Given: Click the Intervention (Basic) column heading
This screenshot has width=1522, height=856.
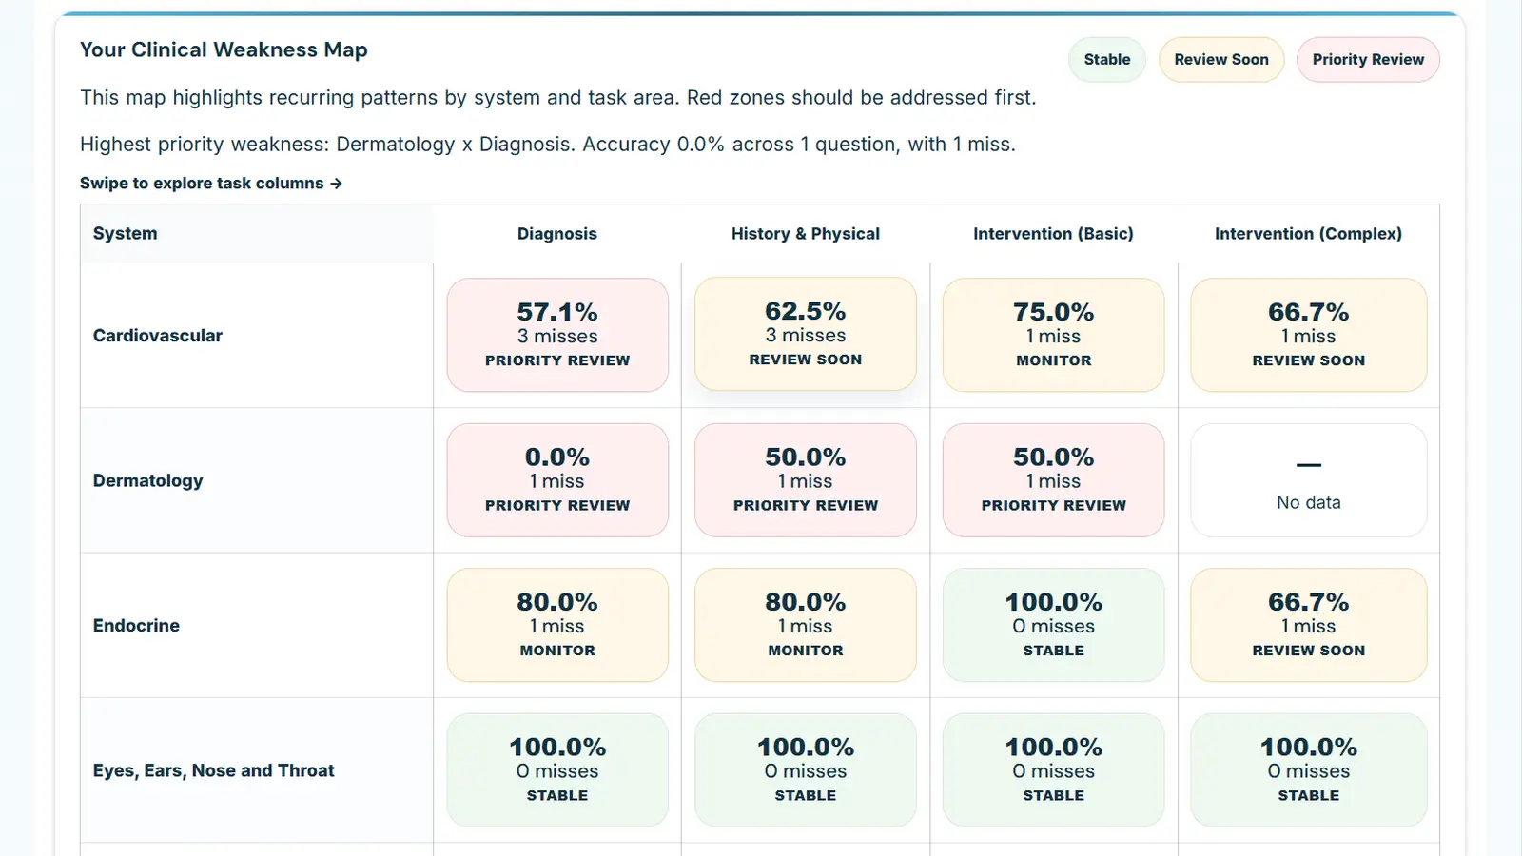Looking at the screenshot, I should click(1053, 233).
